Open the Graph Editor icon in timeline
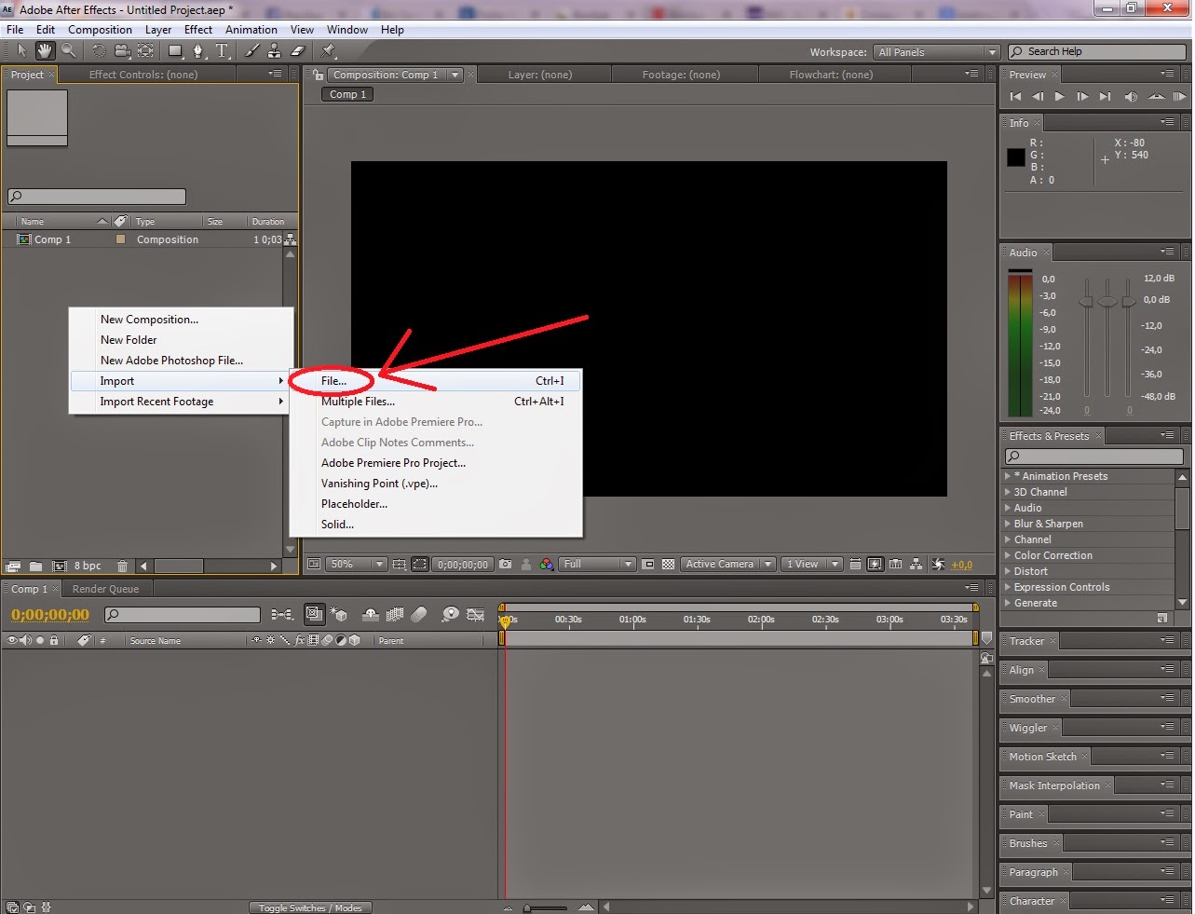The height and width of the screenshot is (914, 1195). (x=476, y=614)
